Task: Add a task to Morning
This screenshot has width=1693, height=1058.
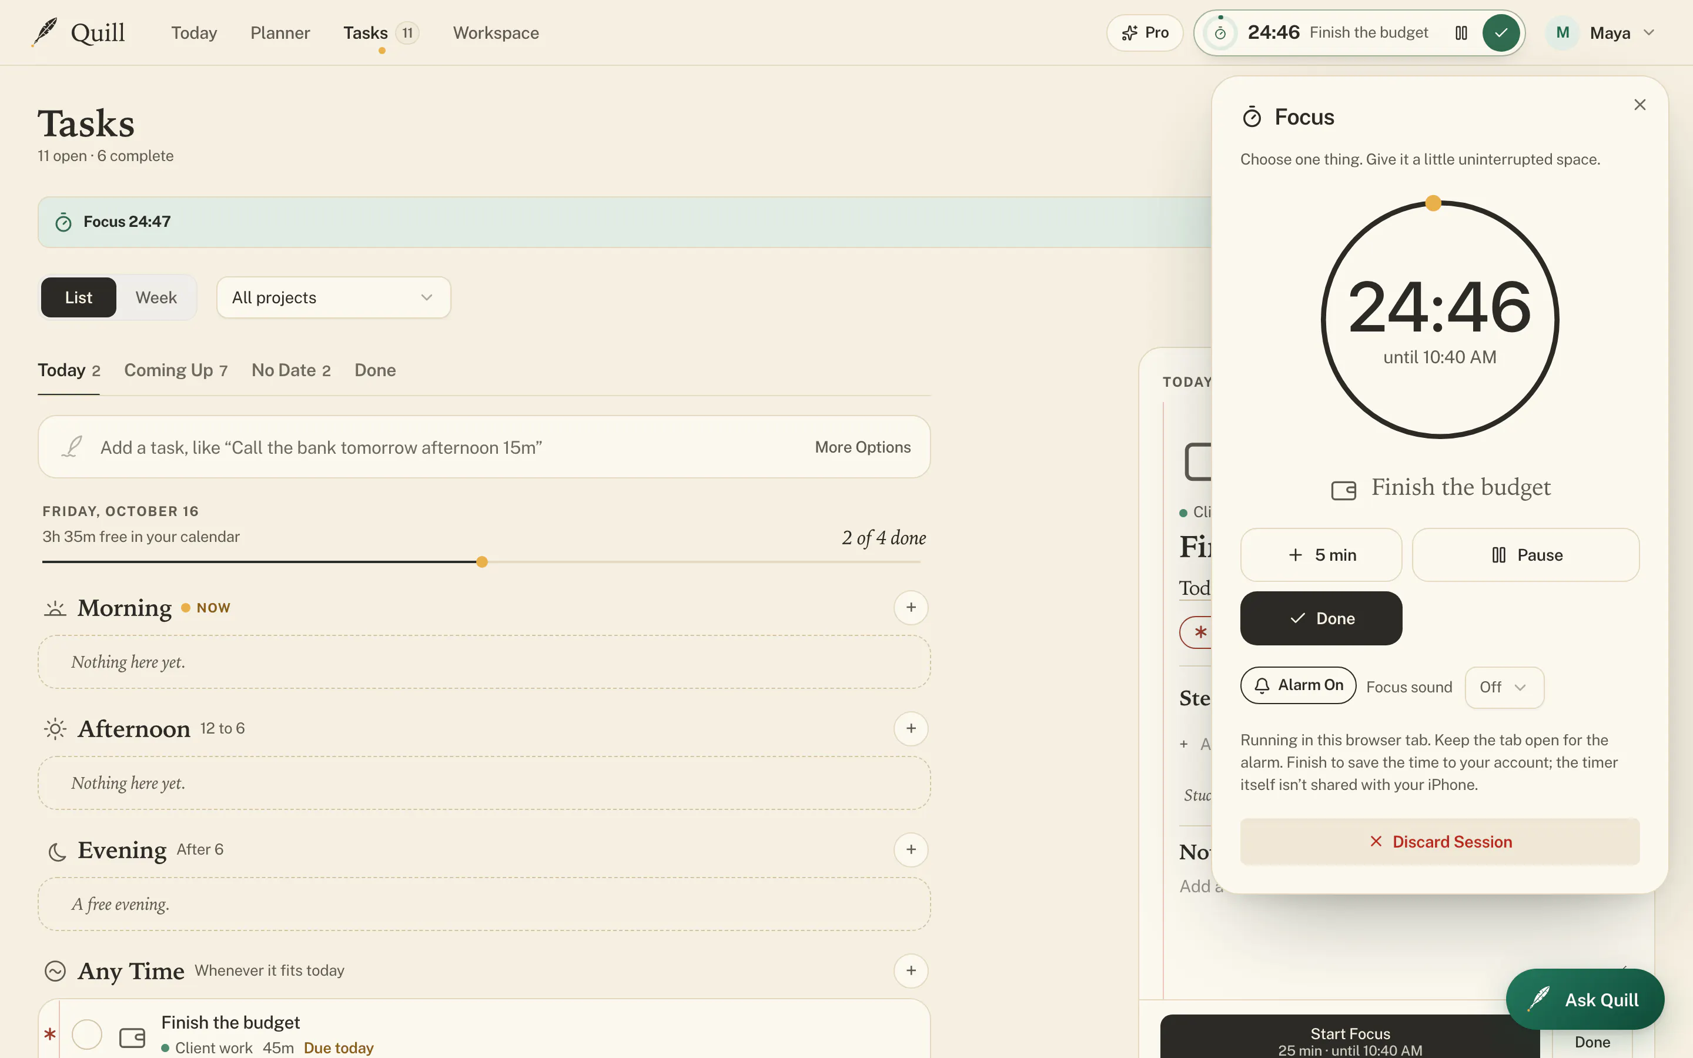Action: 911,607
